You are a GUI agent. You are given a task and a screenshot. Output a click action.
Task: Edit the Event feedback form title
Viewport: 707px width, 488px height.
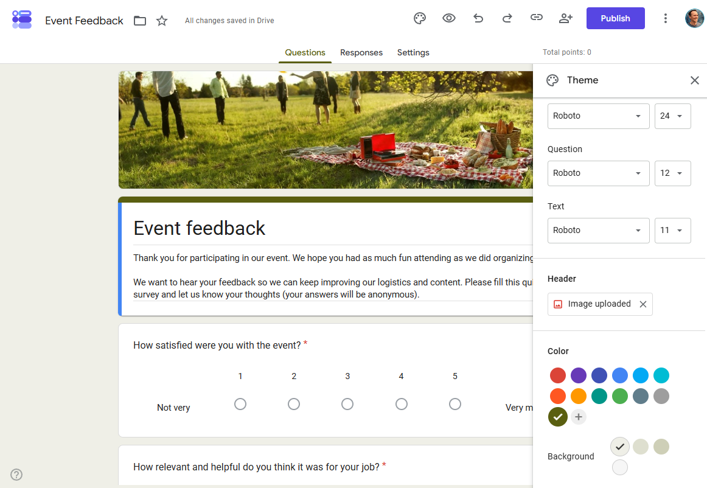[x=200, y=228]
